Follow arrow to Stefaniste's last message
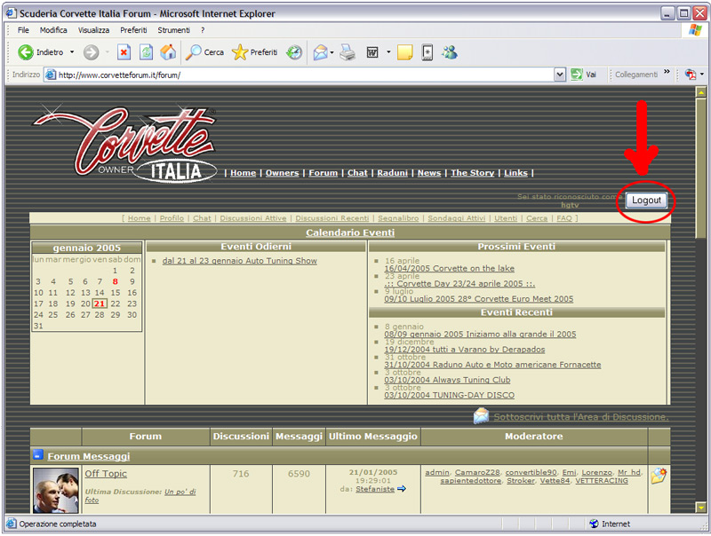 [402, 489]
